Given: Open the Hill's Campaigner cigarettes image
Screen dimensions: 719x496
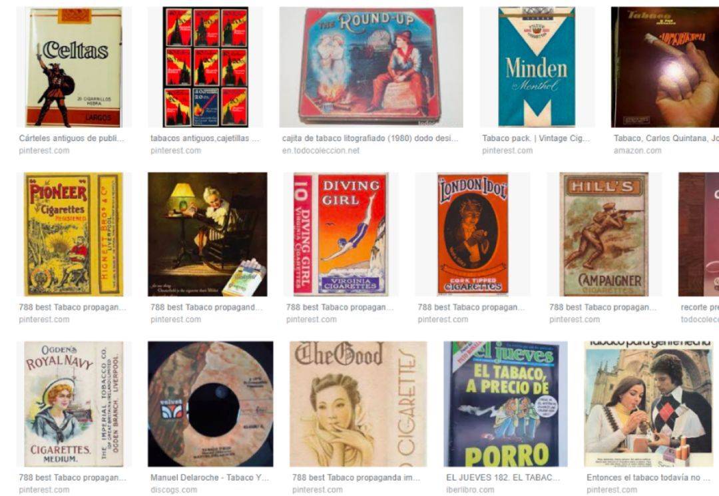Looking at the screenshot, I should point(604,234).
